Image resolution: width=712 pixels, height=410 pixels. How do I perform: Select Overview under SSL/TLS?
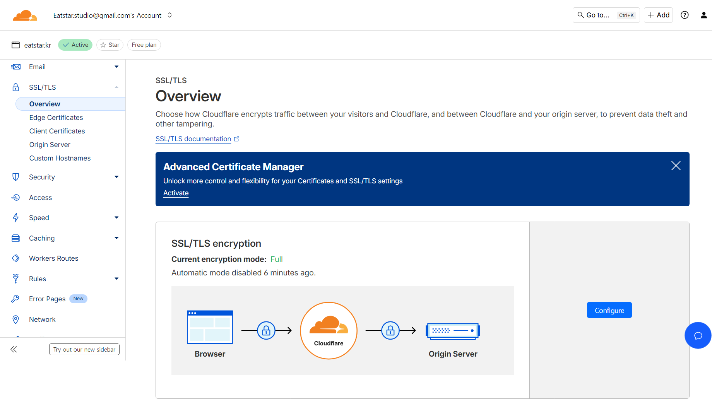(70, 104)
